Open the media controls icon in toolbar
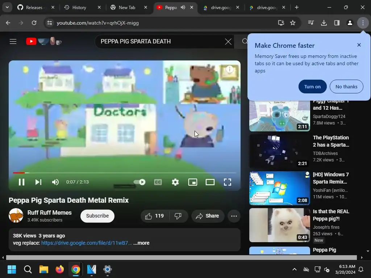The image size is (371, 278). 310,23
